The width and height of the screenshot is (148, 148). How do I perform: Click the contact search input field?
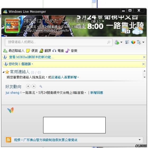point(59,42)
